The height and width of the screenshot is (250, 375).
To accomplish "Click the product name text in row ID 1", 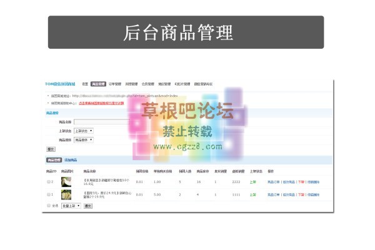I will coord(107,195).
